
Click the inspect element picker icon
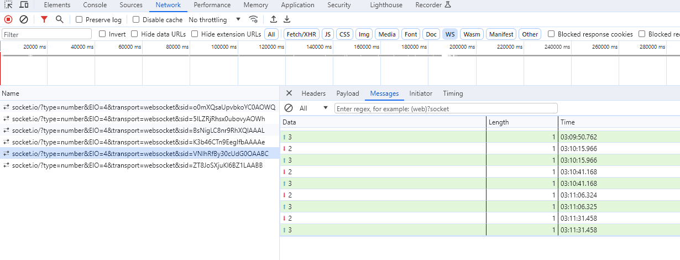pyautogui.click(x=9, y=5)
